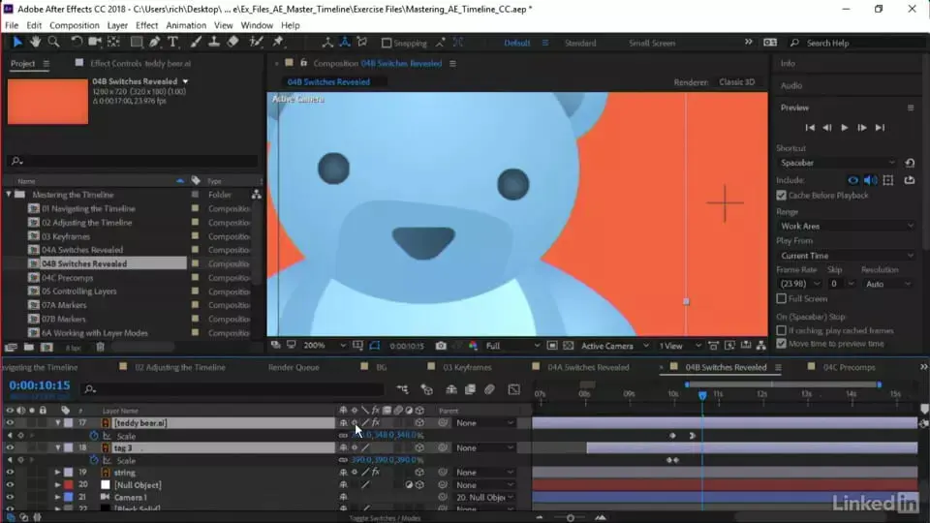Open Shortcut Spacebar dropdown

pyautogui.click(x=837, y=163)
